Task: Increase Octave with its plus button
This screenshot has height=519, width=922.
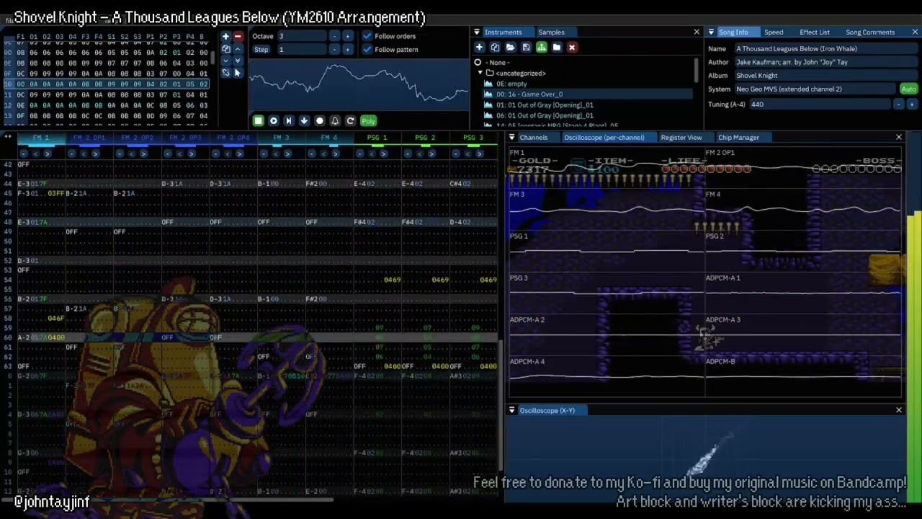Action: click(x=347, y=36)
